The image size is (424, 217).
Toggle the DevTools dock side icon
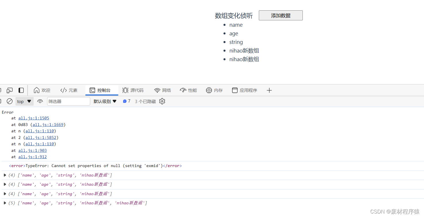[21, 90]
